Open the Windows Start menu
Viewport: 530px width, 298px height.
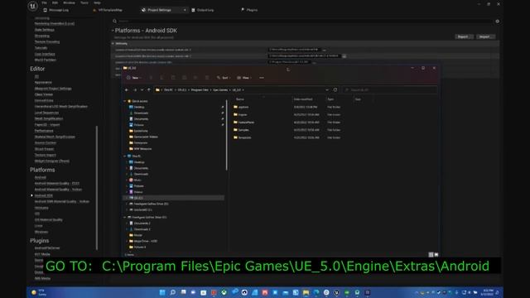coord(162,292)
